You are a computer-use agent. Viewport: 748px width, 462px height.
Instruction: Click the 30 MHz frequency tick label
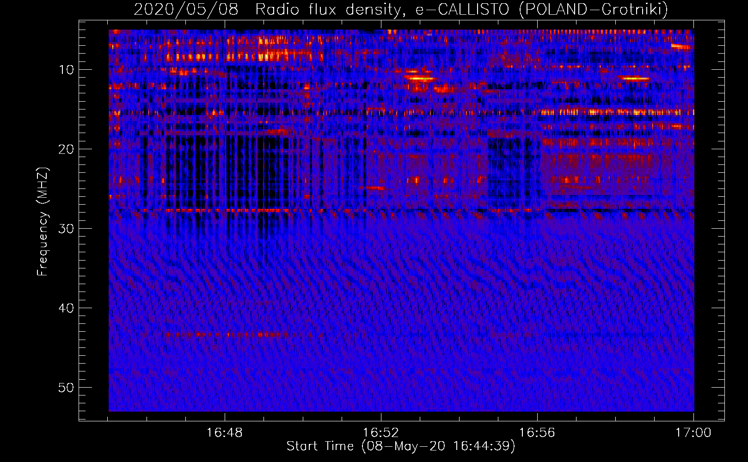[x=67, y=229]
